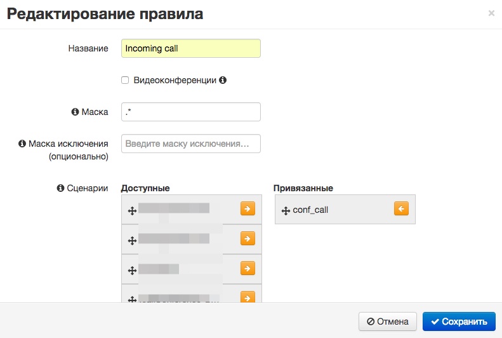Add the fourth available scenario with right arrow
The width and height of the screenshot is (502, 338).
pyautogui.click(x=248, y=297)
